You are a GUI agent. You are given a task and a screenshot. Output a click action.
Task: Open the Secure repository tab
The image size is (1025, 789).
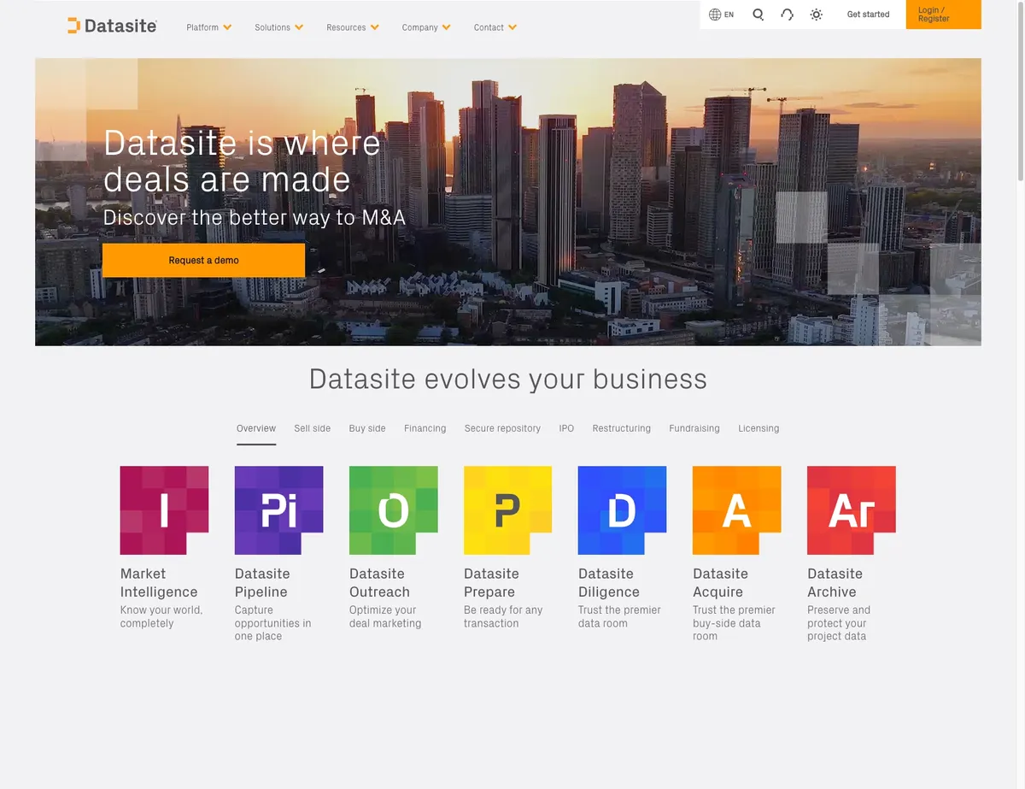coord(502,428)
